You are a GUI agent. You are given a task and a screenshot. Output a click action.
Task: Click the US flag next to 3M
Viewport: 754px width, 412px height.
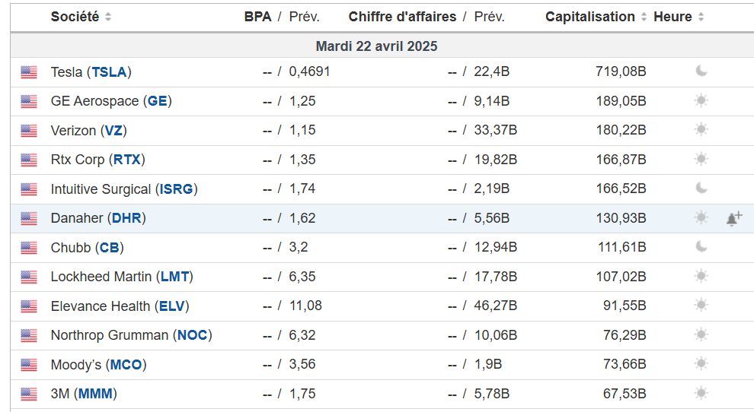(29, 394)
